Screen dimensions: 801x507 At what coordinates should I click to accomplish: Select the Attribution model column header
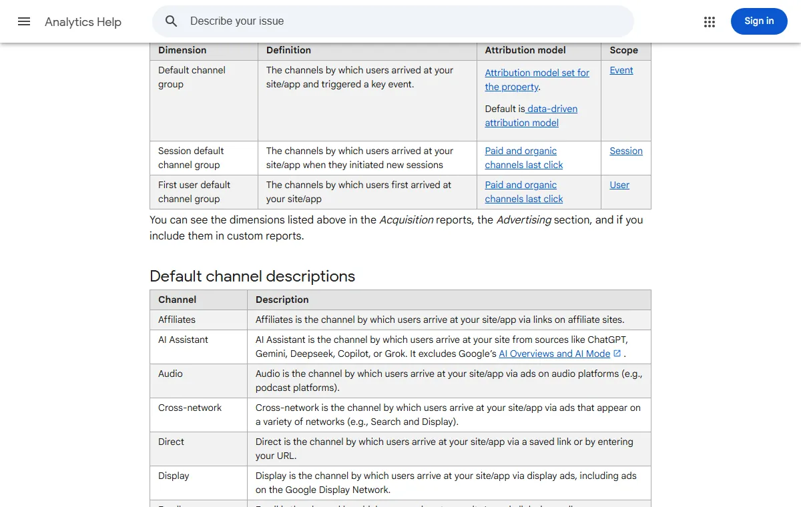(x=539, y=50)
